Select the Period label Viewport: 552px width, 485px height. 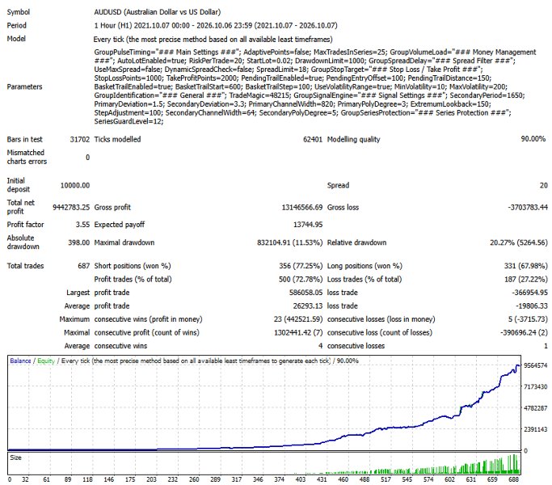16,25
